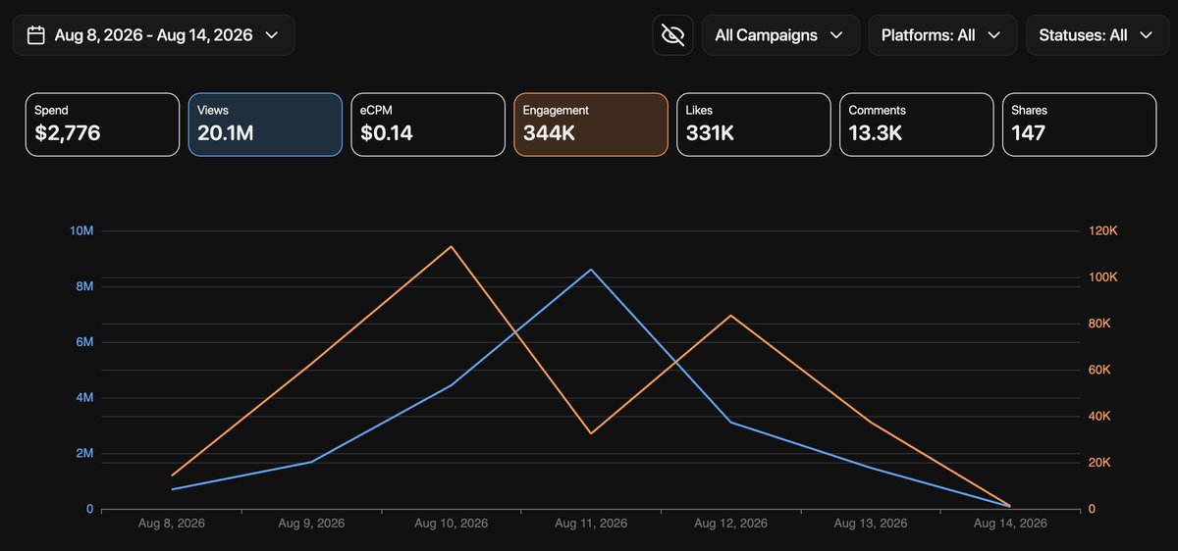The height and width of the screenshot is (551, 1178).
Task: Click the calendar icon in date selector
Action: tap(36, 35)
